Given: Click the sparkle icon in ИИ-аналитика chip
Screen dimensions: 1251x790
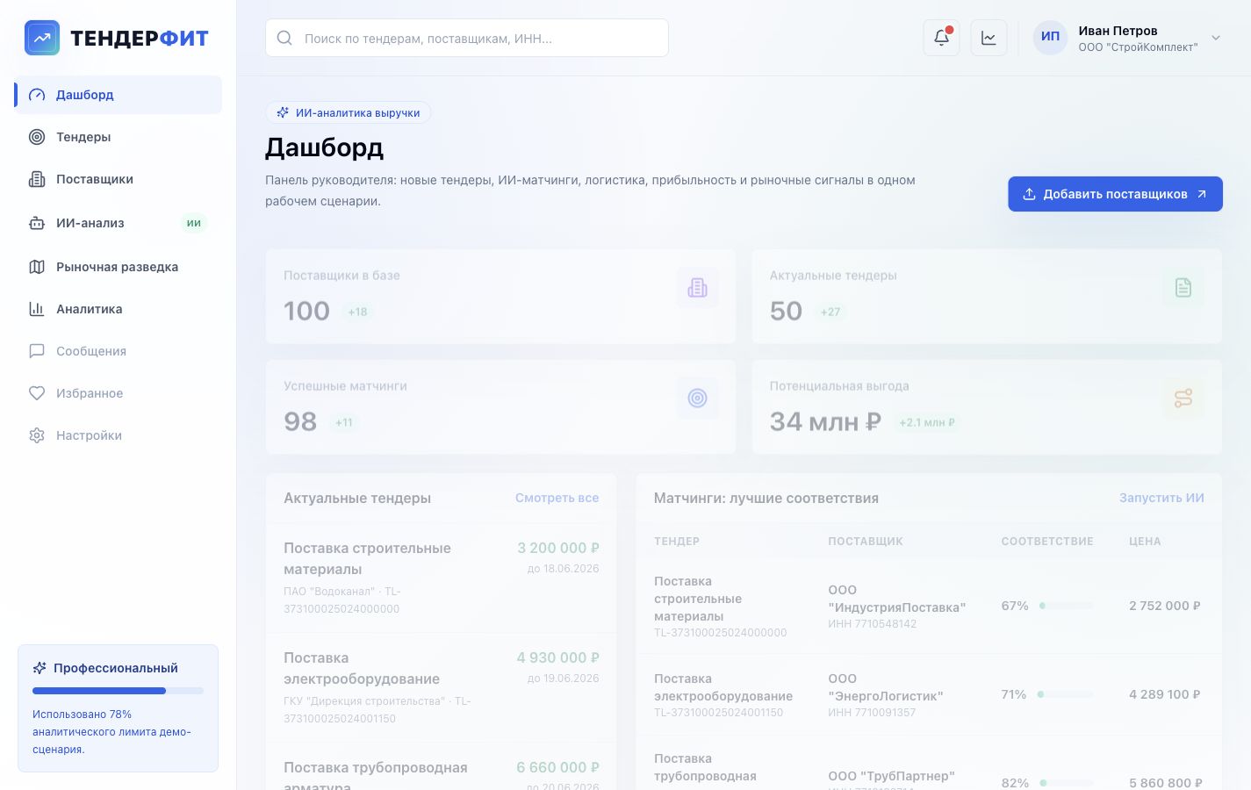Looking at the screenshot, I should click(283, 112).
